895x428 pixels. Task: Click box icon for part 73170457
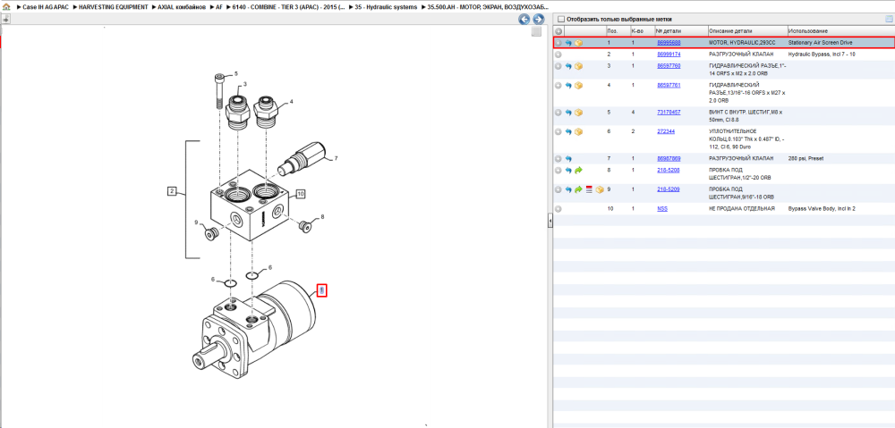tap(578, 113)
